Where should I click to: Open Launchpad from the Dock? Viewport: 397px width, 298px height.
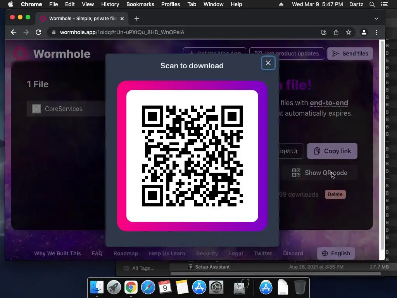(x=114, y=287)
